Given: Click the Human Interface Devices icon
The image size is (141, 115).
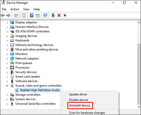Looking at the screenshot, I should pyautogui.click(x=12, y=27).
